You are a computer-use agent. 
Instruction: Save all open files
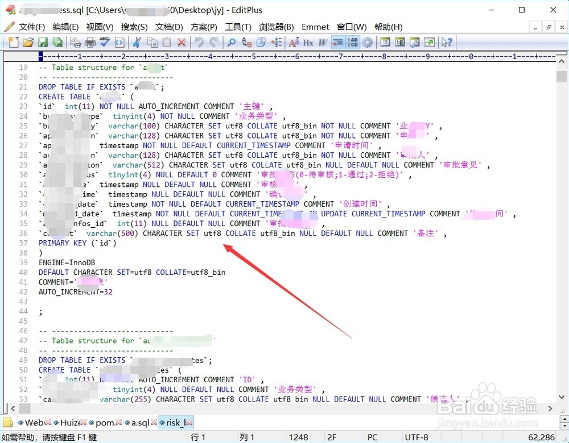pyautogui.click(x=57, y=43)
